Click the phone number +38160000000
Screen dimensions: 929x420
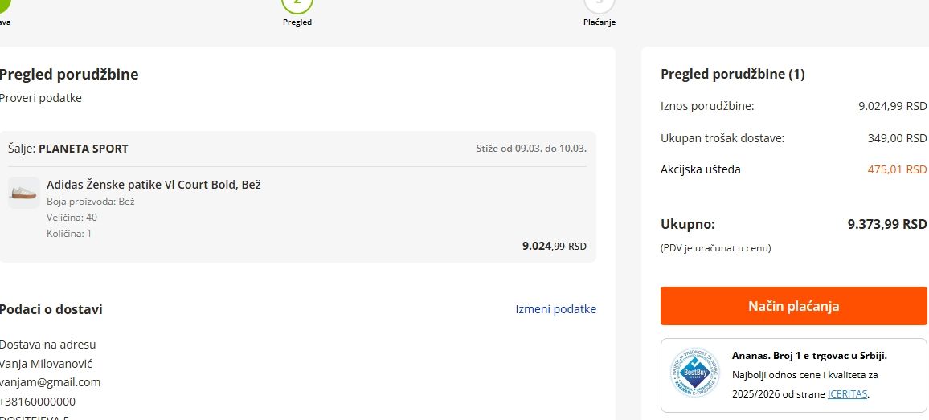click(x=38, y=402)
